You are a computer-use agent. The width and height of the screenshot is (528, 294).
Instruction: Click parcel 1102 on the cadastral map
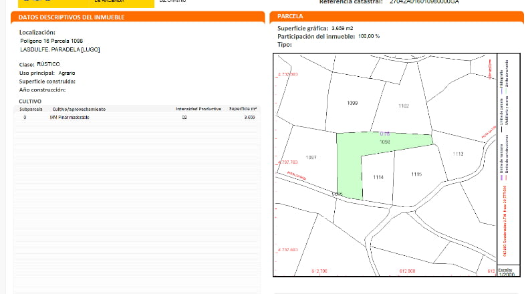tap(404, 106)
